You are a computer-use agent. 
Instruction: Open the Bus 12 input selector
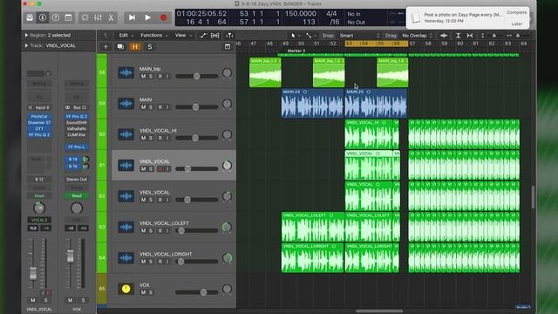pyautogui.click(x=77, y=107)
